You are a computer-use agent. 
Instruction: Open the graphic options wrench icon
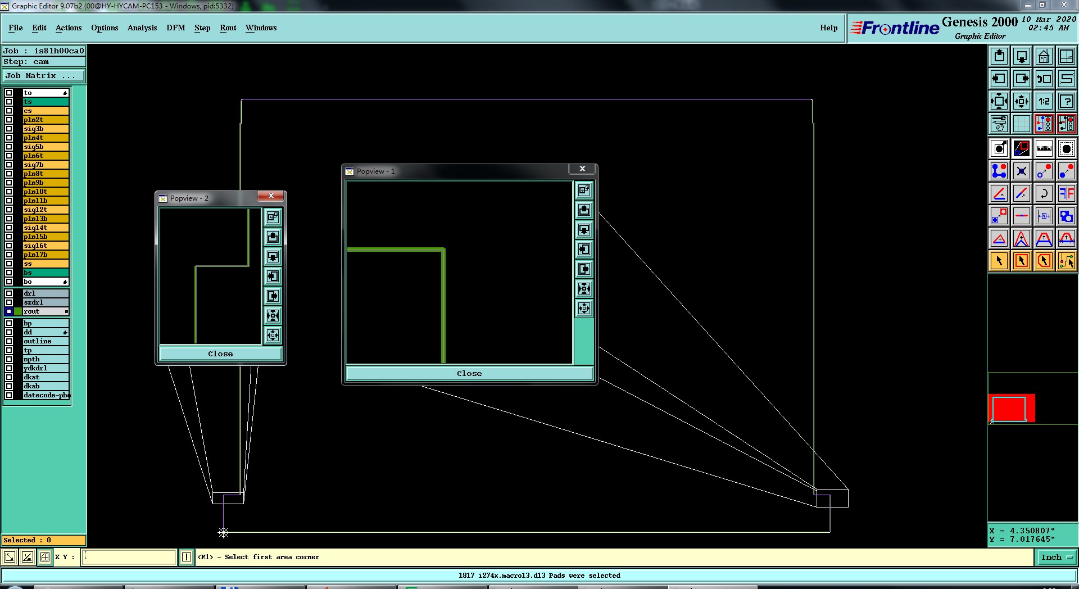pos(999,124)
